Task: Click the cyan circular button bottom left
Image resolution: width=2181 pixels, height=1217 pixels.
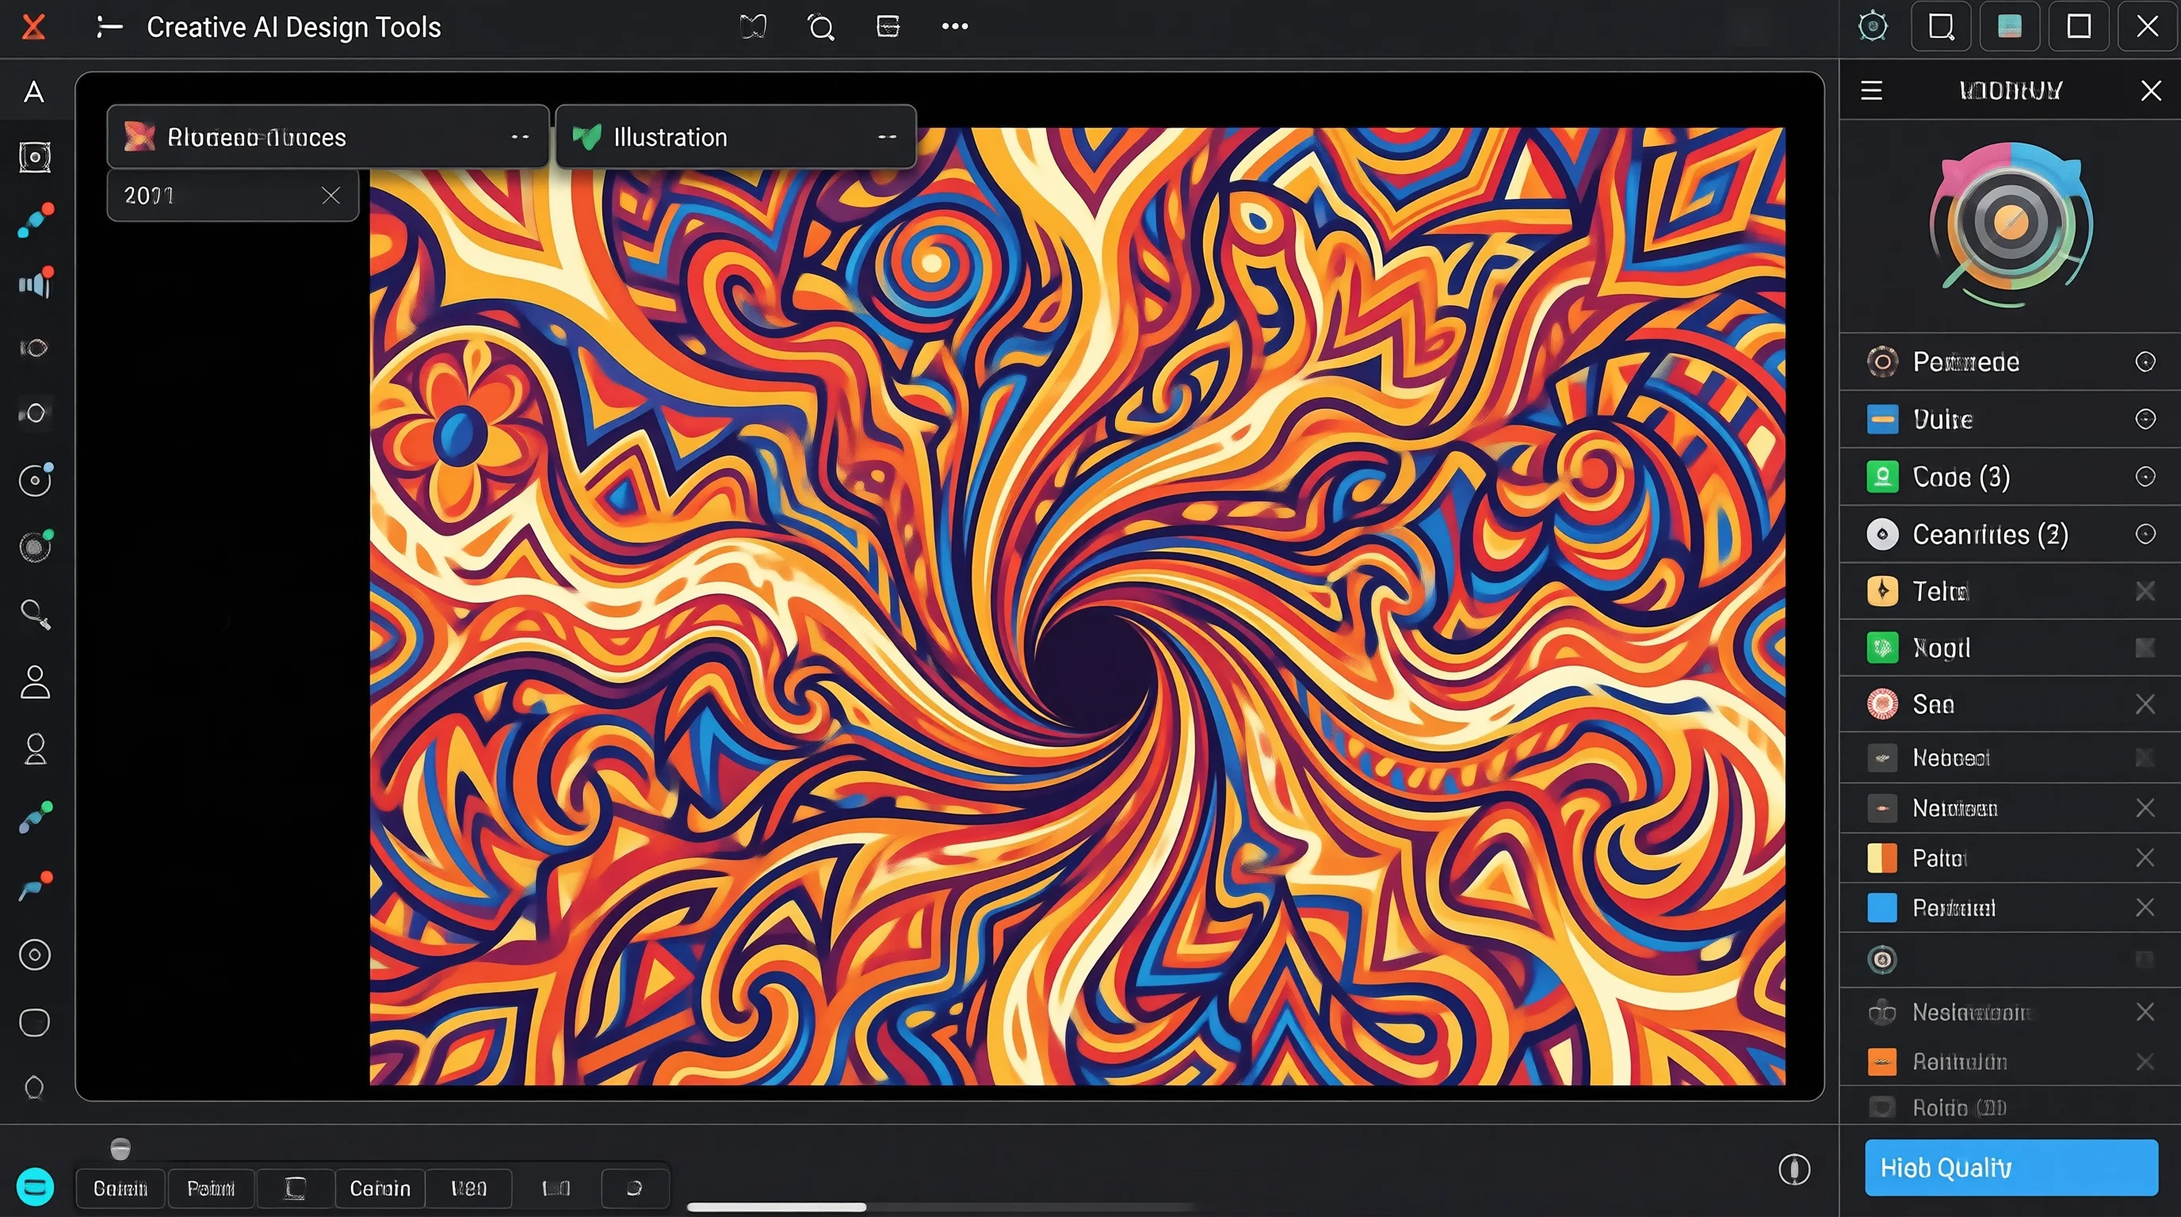Action: pos(35,1187)
